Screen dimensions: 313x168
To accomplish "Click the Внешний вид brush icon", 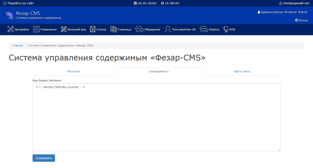I will pyautogui.click(x=64, y=29).
